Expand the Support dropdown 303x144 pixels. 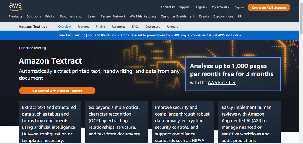tap(185, 7)
